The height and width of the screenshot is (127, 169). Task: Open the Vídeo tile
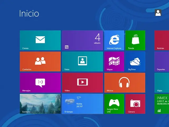click(x=83, y=83)
